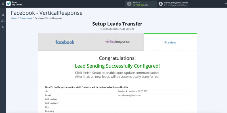Click the 'to VerticalResponse / Add Contacts' subtitle
The image size is (227, 113).
(117, 29)
